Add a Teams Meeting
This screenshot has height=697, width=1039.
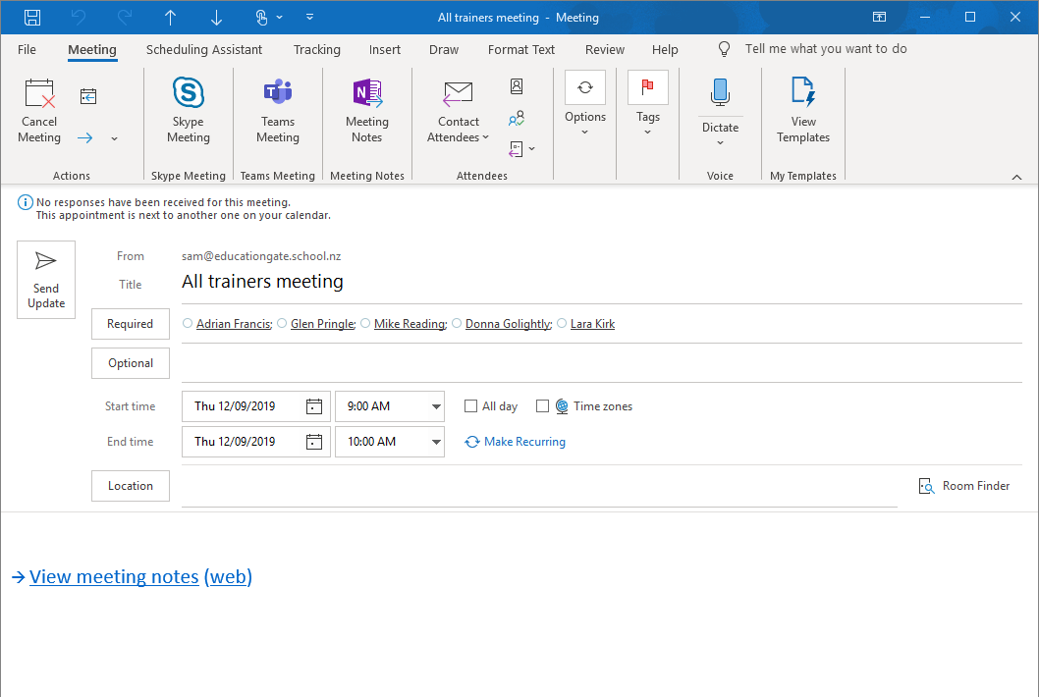[278, 108]
